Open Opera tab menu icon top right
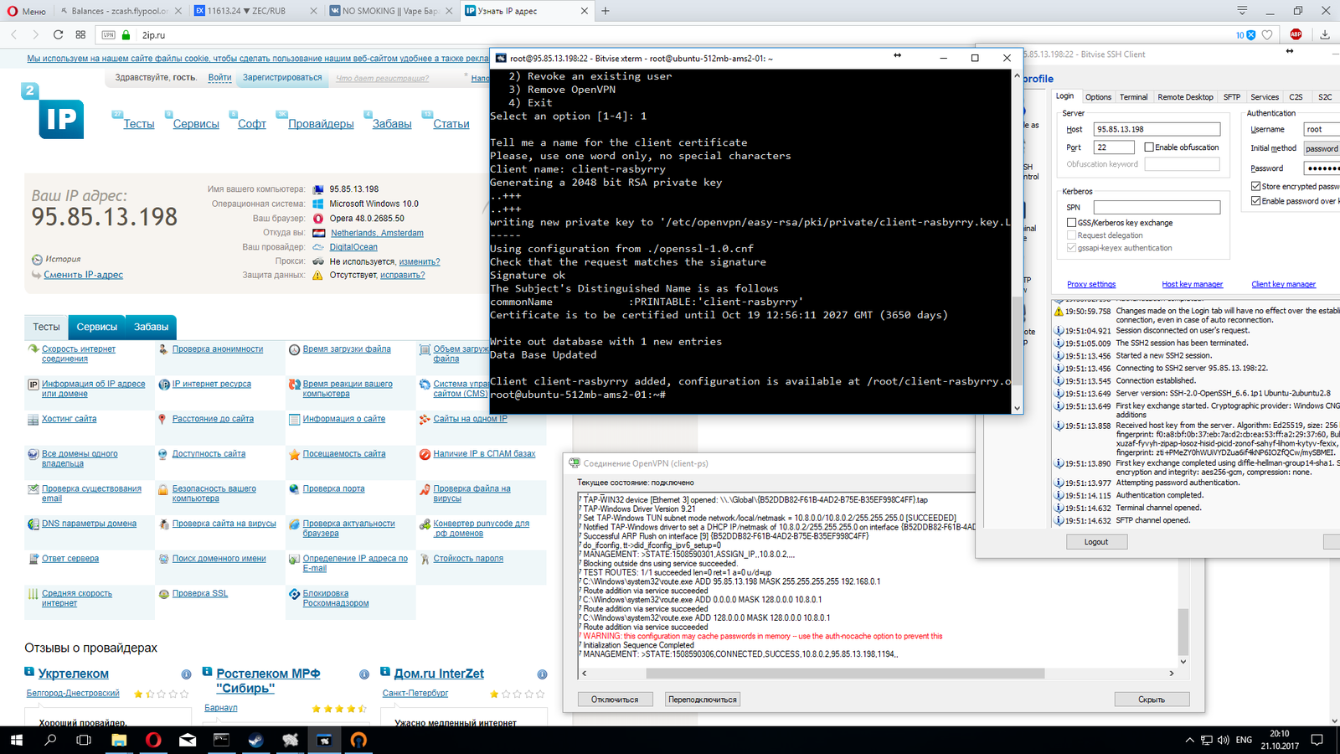The width and height of the screenshot is (1340, 754). (x=1242, y=11)
